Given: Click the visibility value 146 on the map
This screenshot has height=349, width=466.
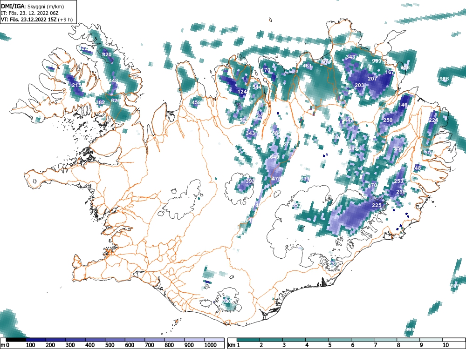Looking at the screenshot, I should coord(403,105).
